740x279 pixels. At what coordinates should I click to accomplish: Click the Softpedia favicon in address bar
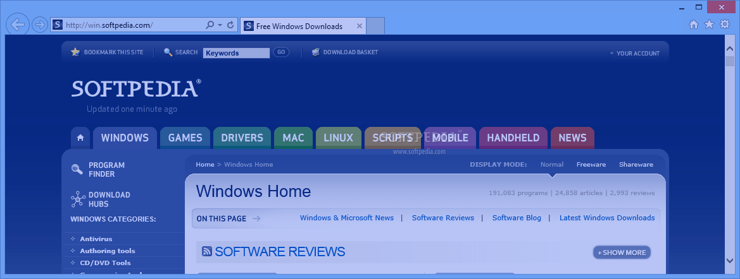click(57, 25)
